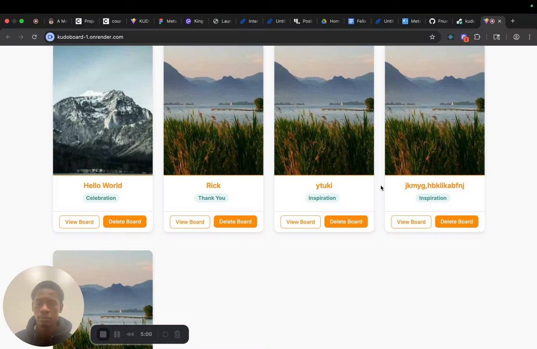Switch to the 'cour' tab
The width and height of the screenshot is (537, 349).
tap(112, 21)
